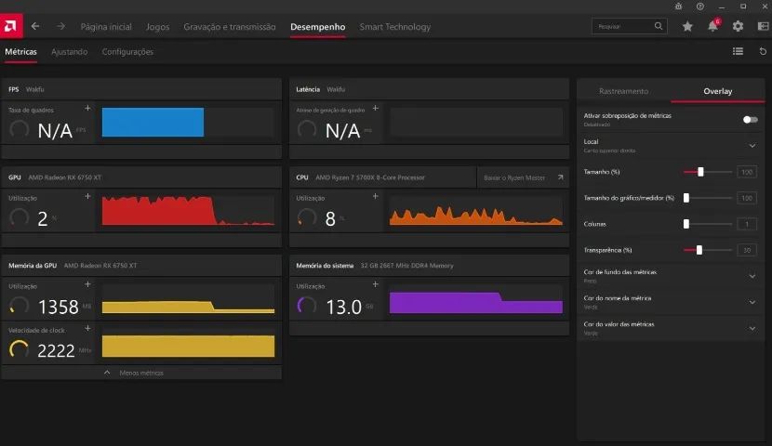Add system memory Utilização plus icon
Viewport: 772px width, 446px height.
click(x=375, y=284)
